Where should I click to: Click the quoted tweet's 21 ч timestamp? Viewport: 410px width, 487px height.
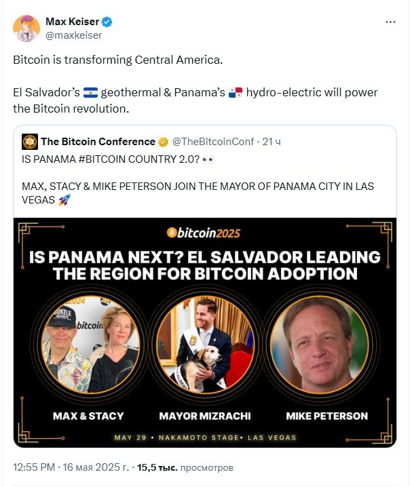[272, 142]
